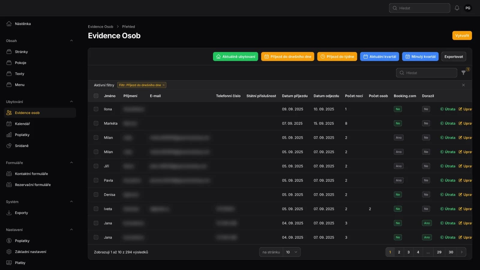Screen dimensions: 480x270
Task: Open Kalendář from the sidebar
Action: (22, 124)
